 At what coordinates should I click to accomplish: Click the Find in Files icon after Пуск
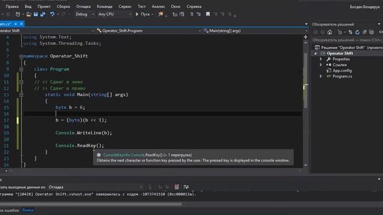pos(160,14)
